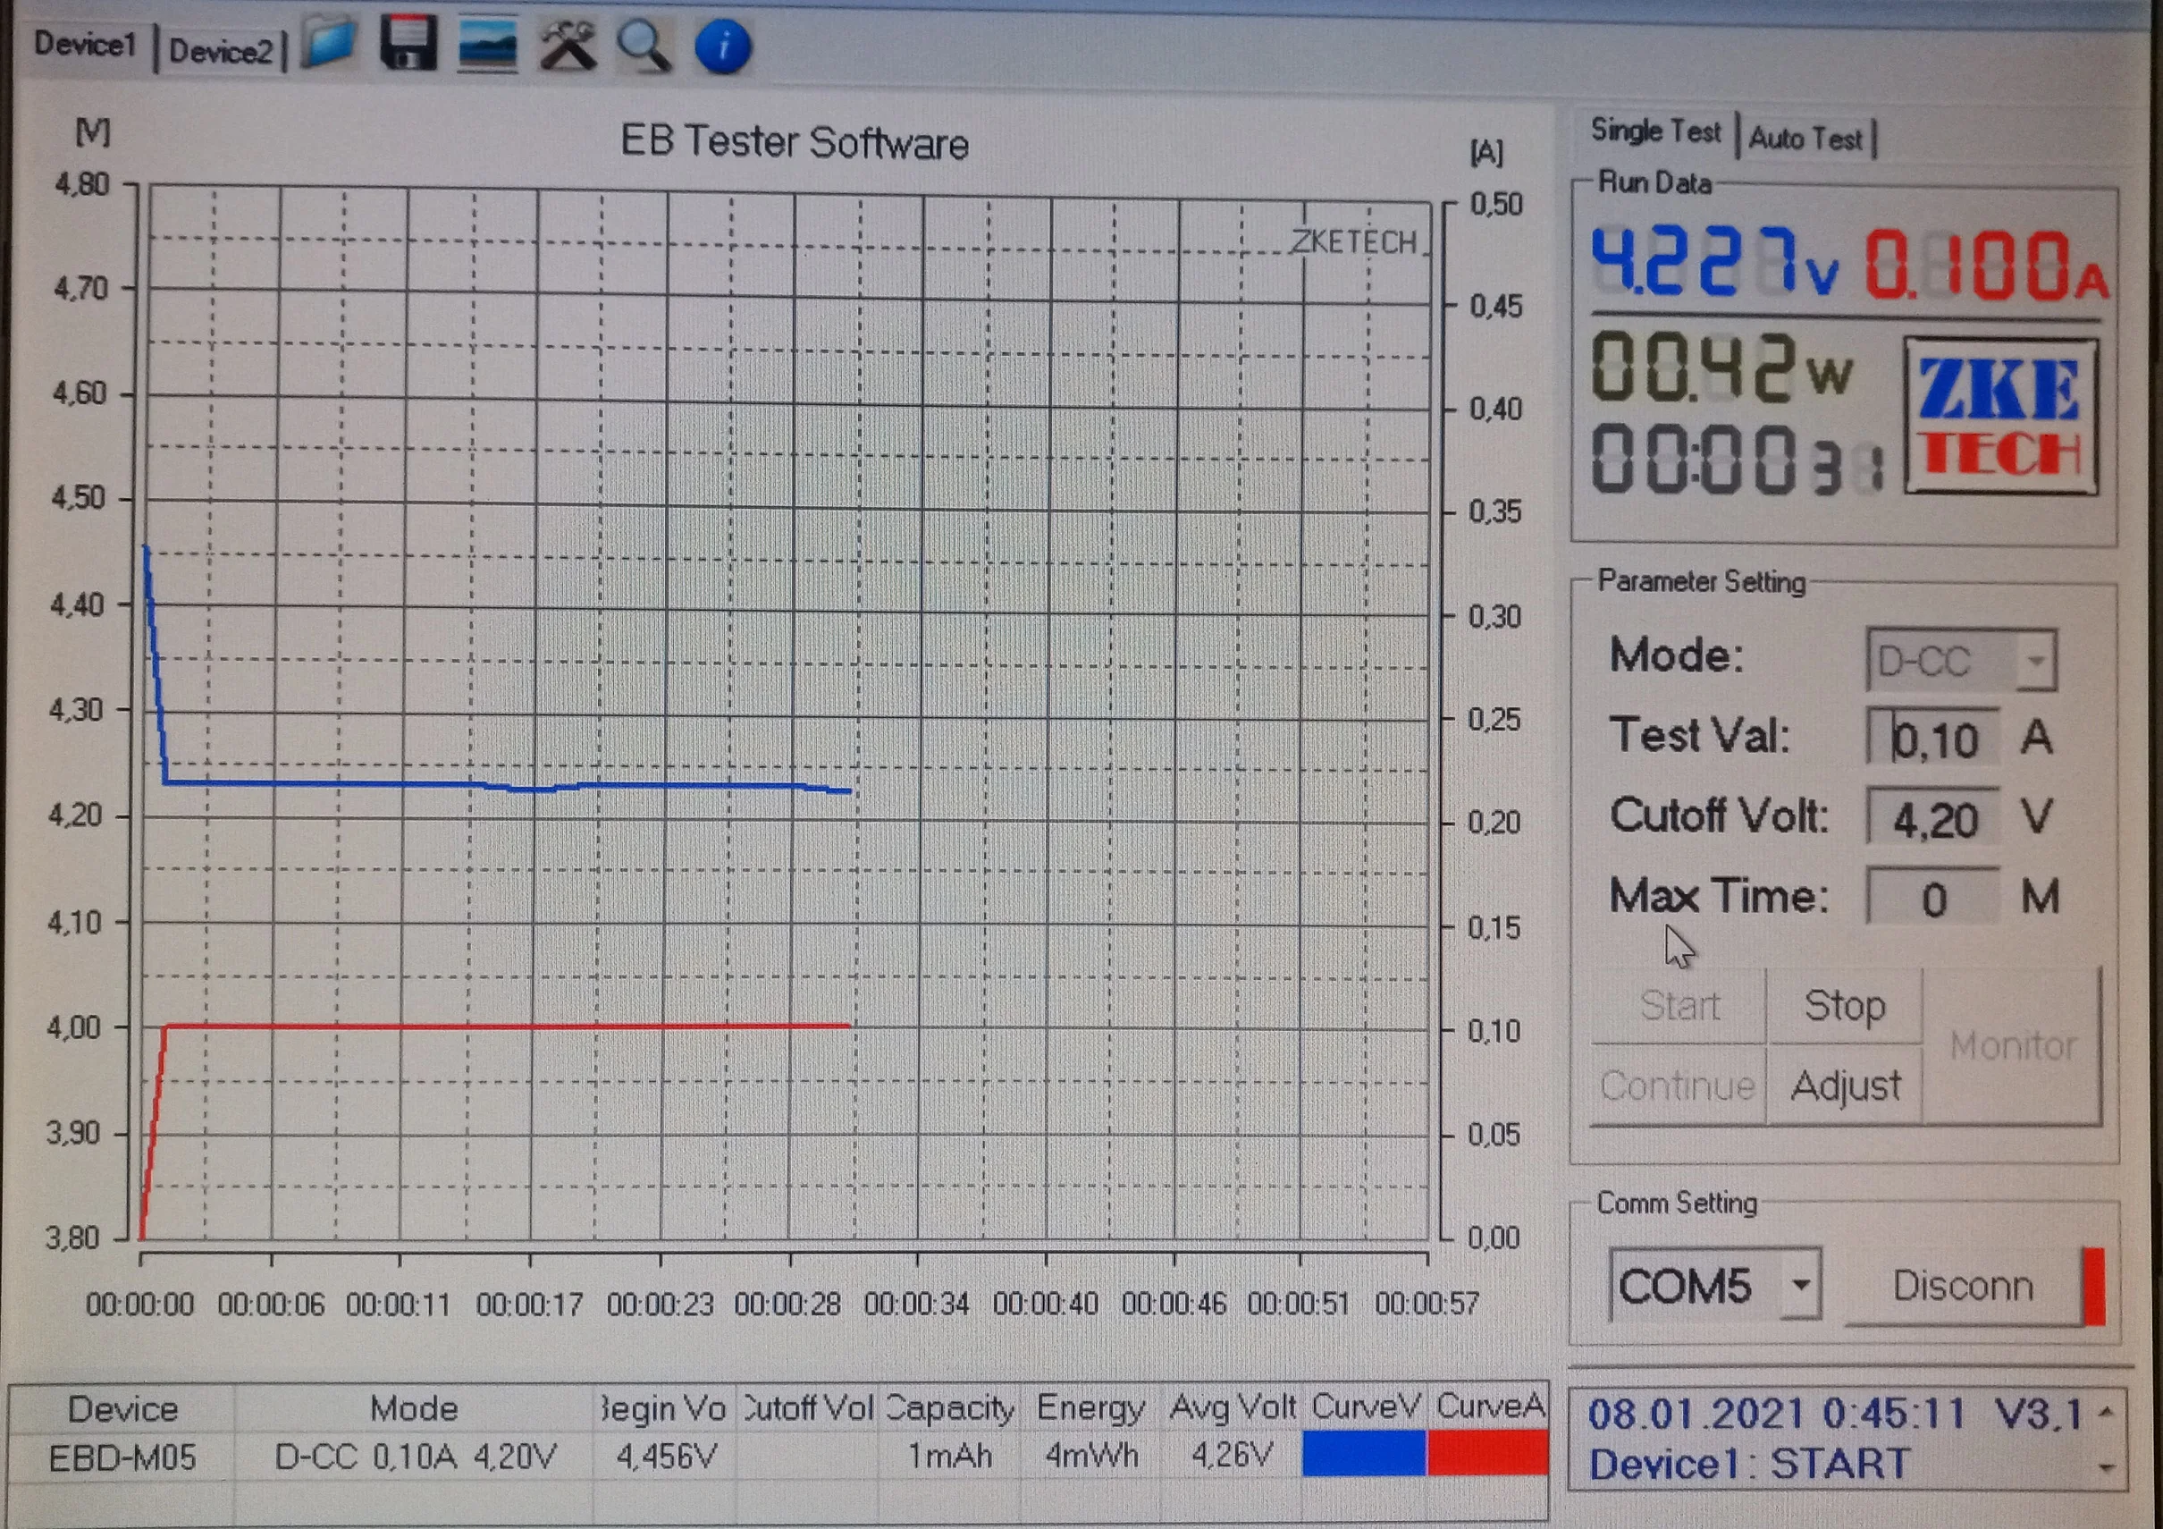Click the open folder icon in toolbar
This screenshot has width=2163, height=1529.
tap(330, 43)
